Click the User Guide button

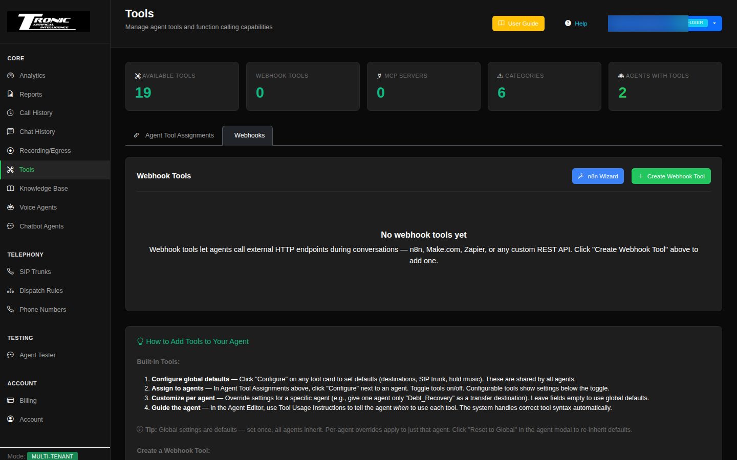(x=518, y=24)
